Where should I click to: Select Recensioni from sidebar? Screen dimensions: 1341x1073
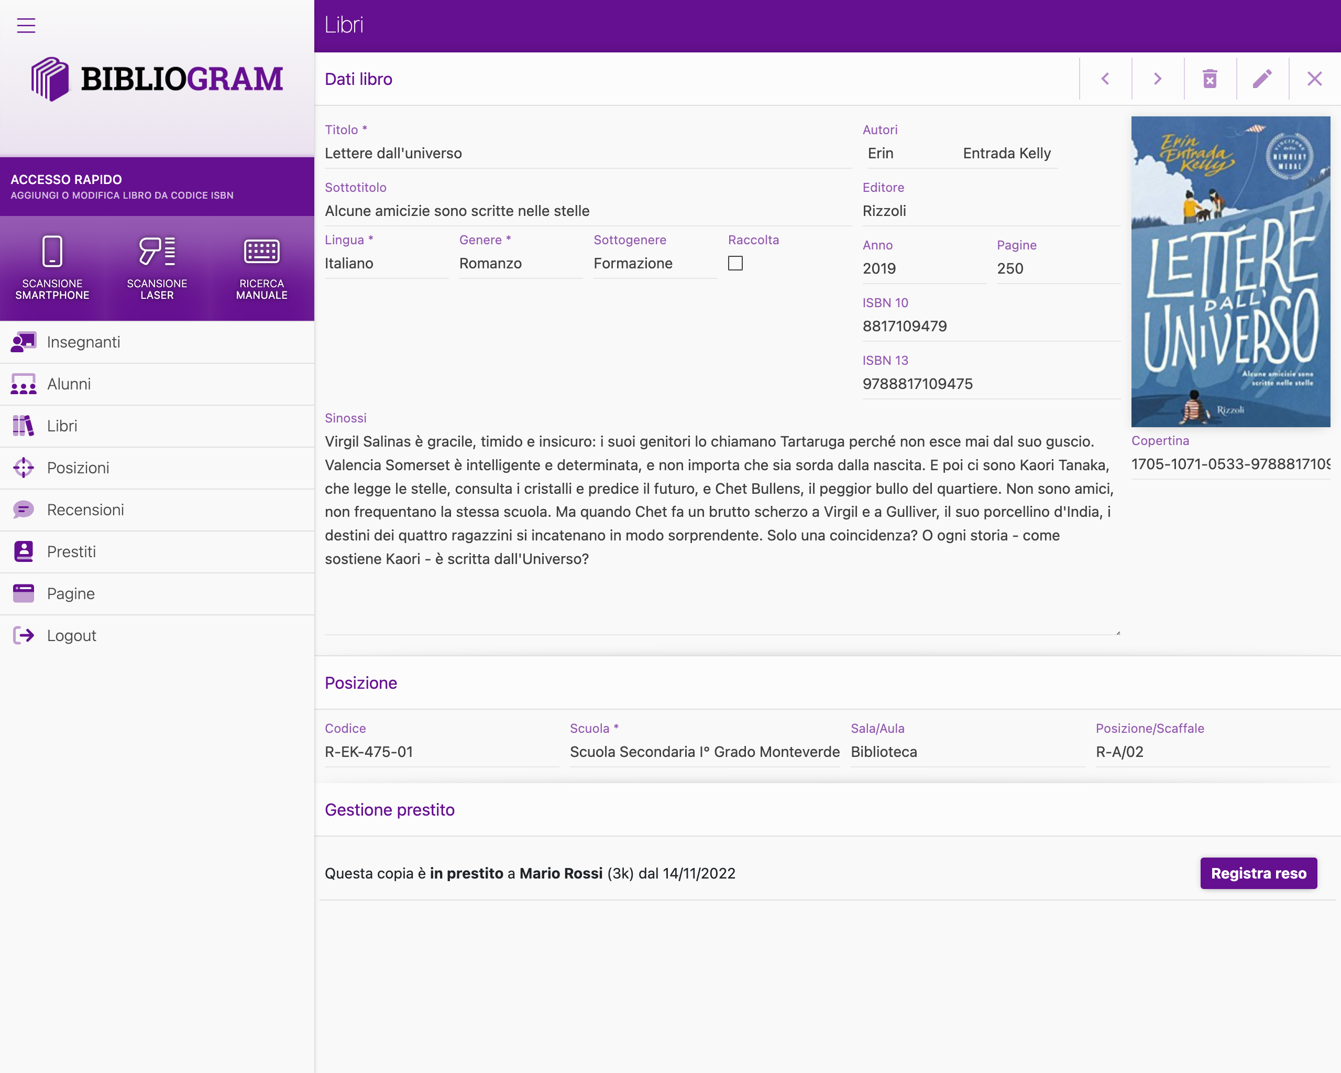(85, 510)
